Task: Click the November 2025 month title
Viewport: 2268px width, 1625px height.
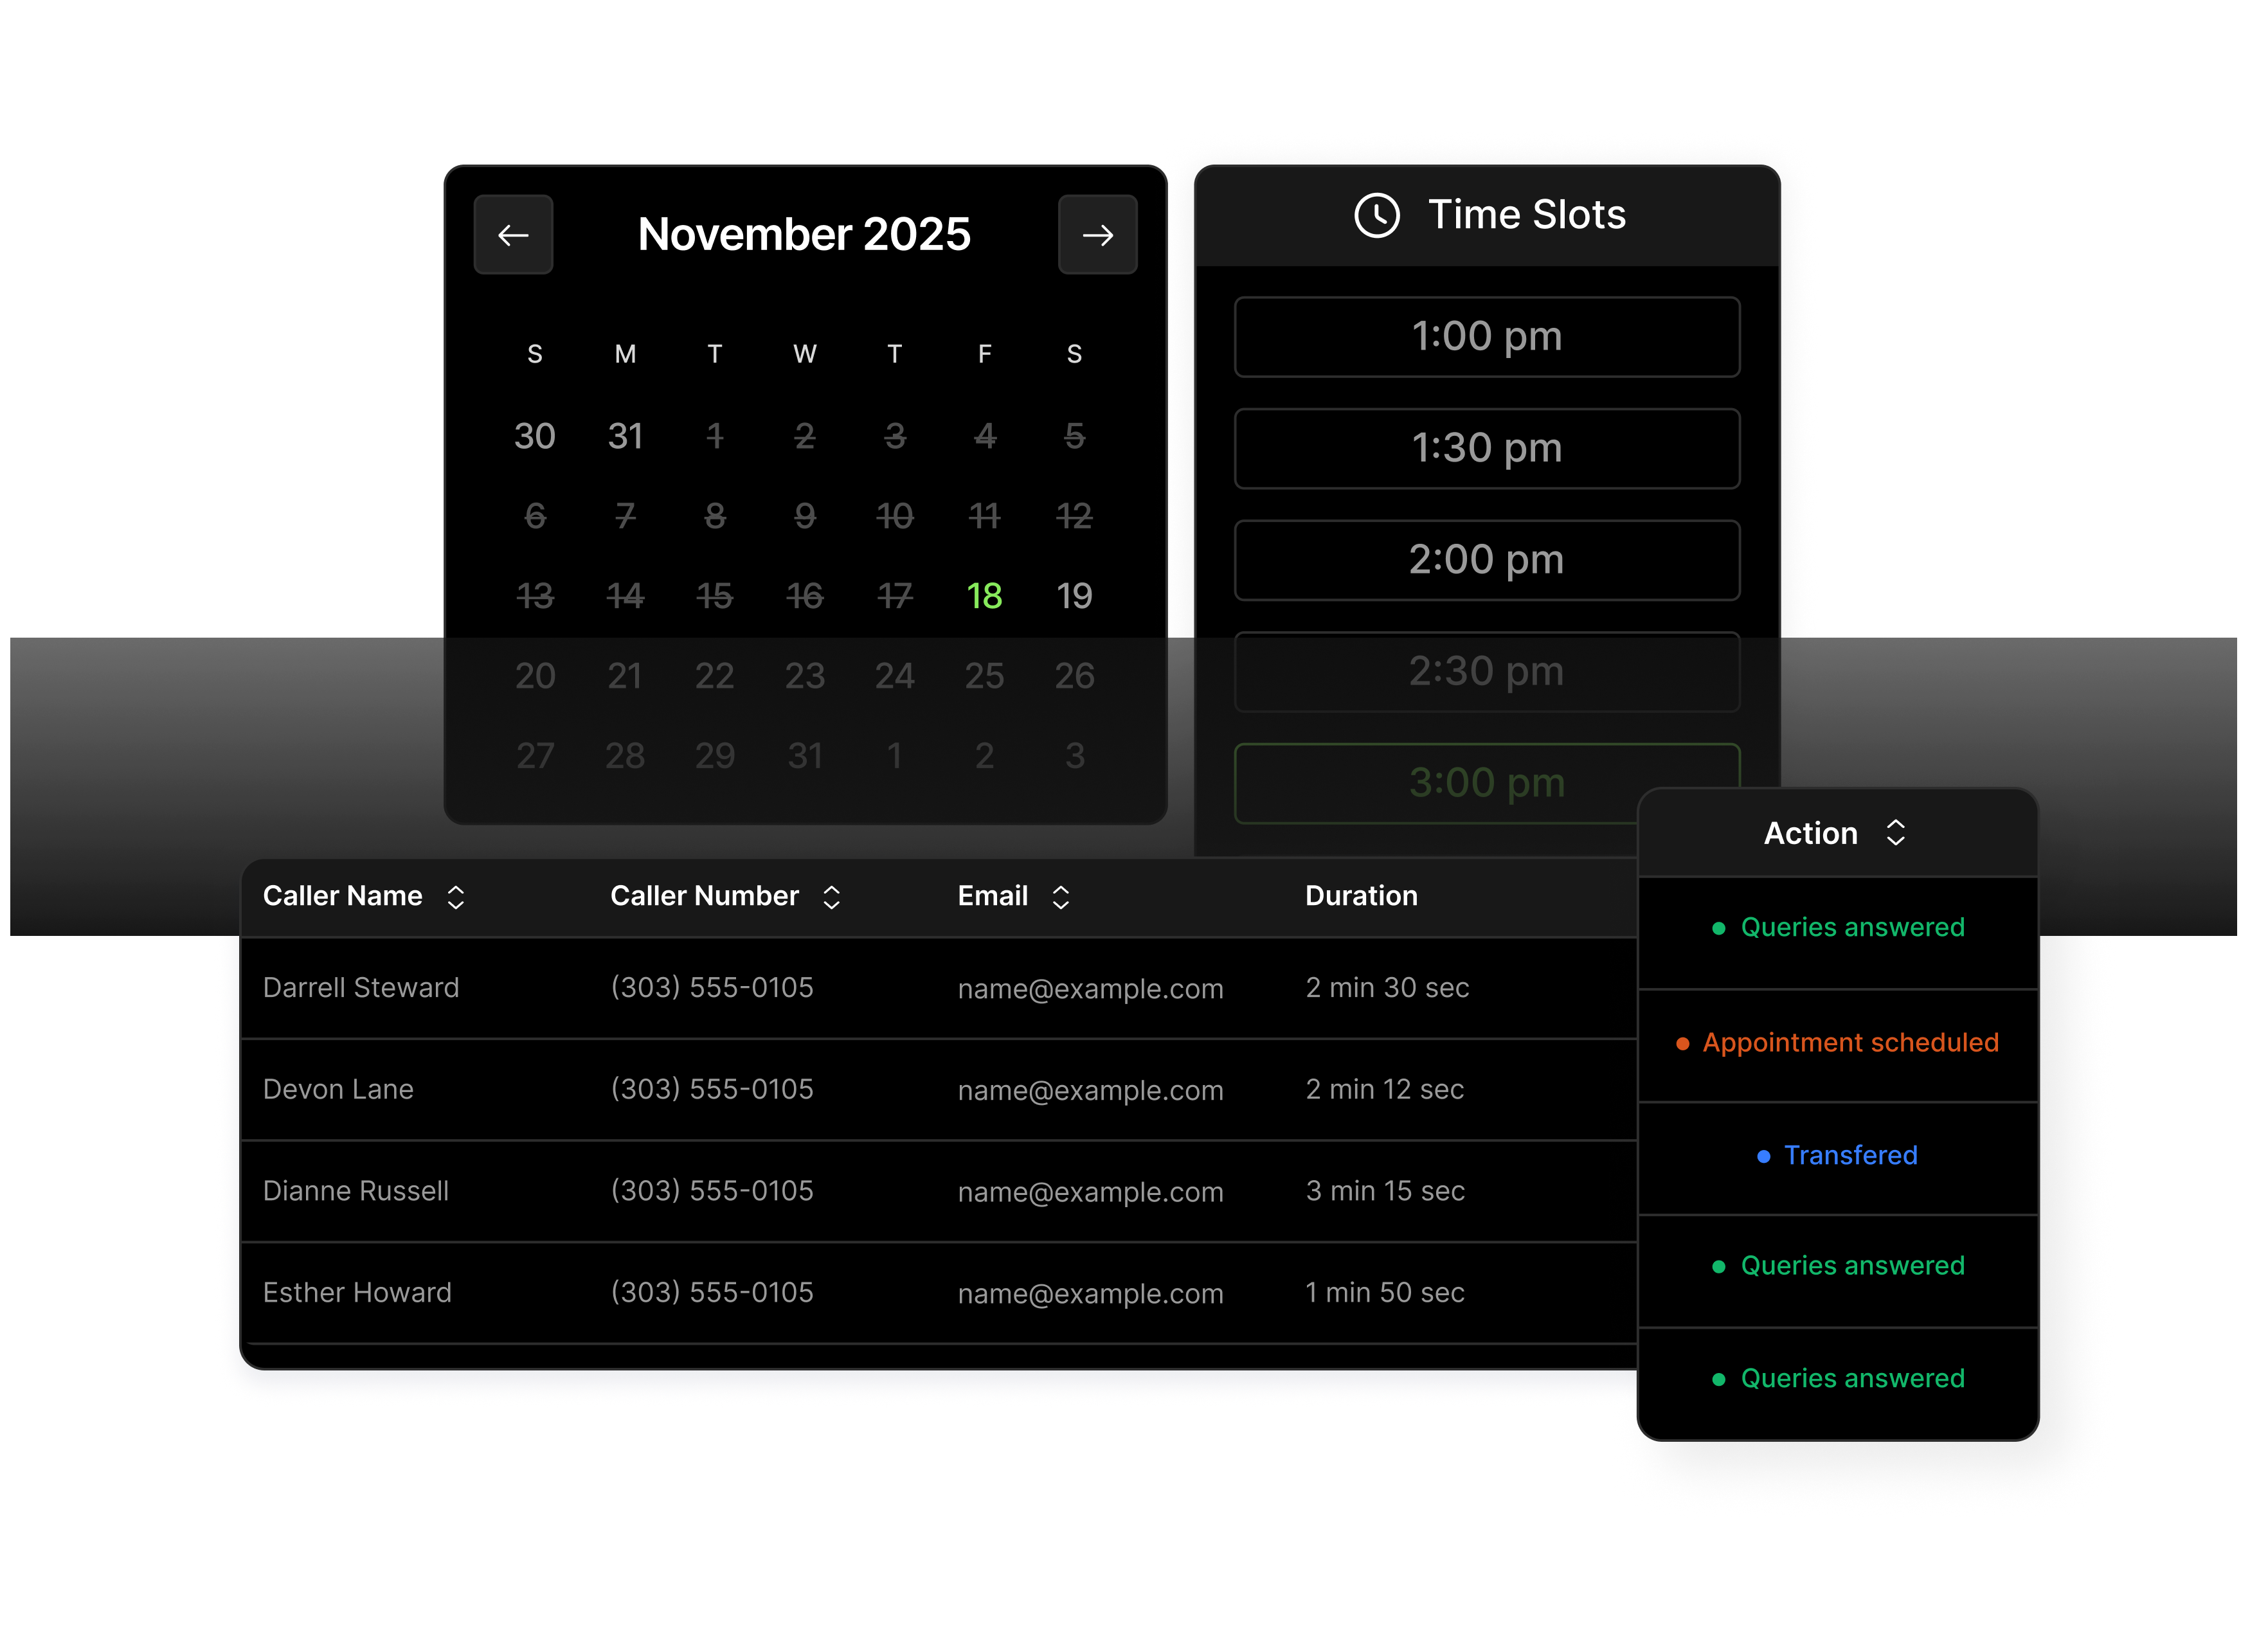Action: point(804,235)
